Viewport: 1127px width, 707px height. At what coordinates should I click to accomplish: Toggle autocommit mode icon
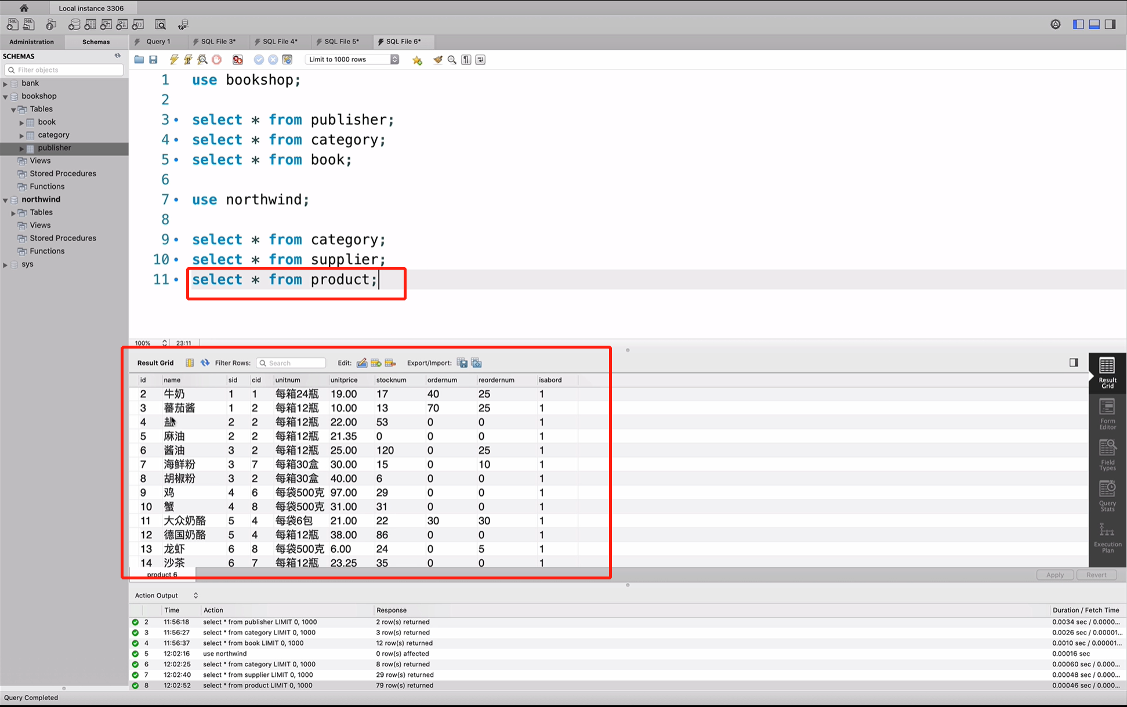(x=287, y=60)
